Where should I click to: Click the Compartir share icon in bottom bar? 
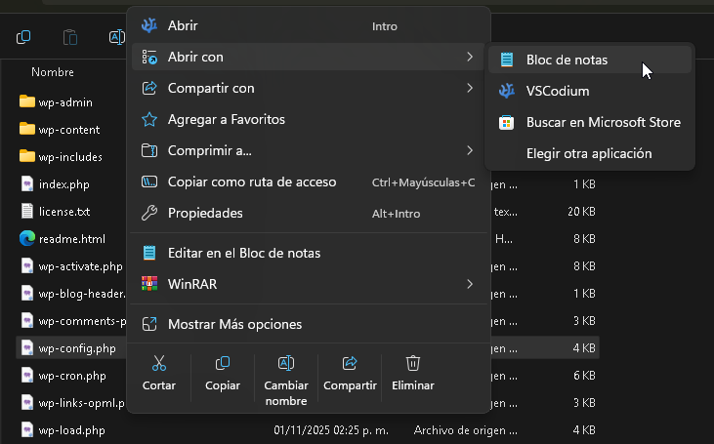click(350, 363)
